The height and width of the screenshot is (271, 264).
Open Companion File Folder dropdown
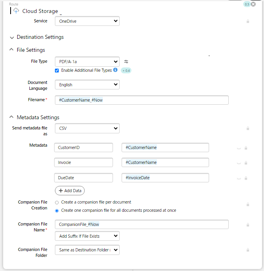click(87, 250)
